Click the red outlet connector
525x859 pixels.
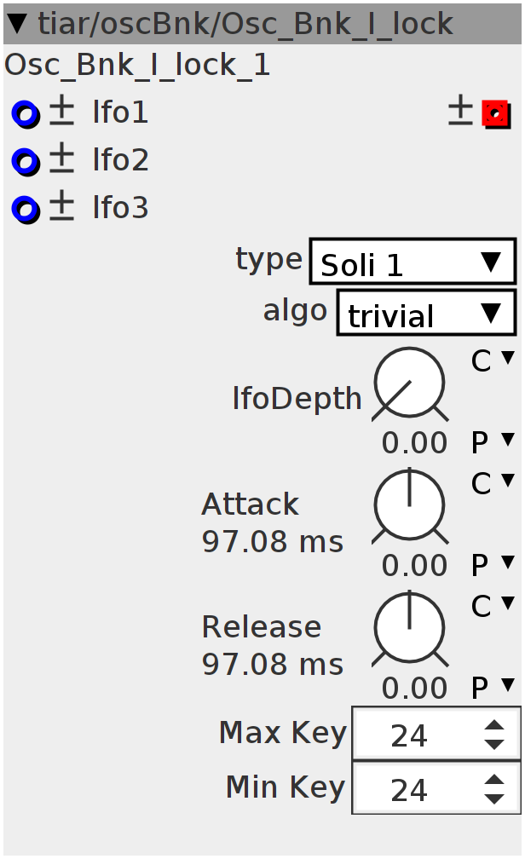tap(496, 114)
